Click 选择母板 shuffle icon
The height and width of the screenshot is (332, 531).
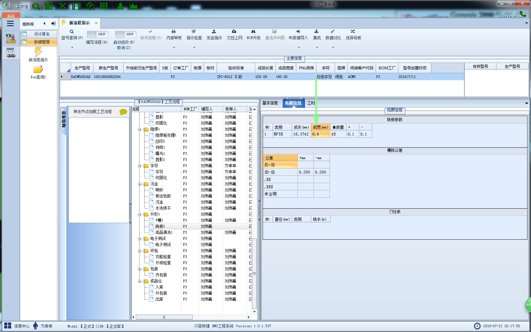pos(353,31)
